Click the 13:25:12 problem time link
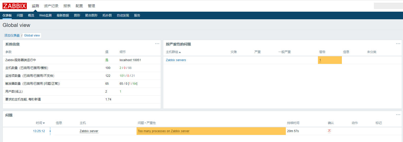The height and width of the screenshot is (142, 403). (39, 131)
